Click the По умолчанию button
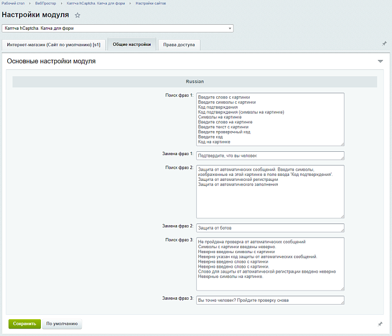Viewport: 392px width, 336px height. coord(62,324)
